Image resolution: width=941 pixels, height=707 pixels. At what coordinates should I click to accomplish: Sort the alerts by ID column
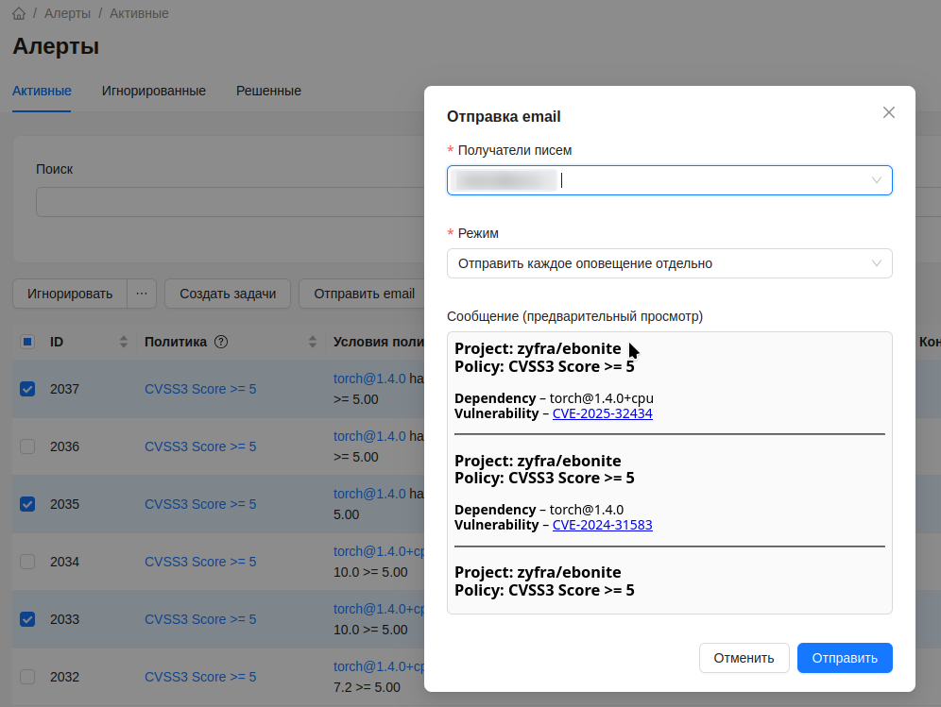click(124, 342)
